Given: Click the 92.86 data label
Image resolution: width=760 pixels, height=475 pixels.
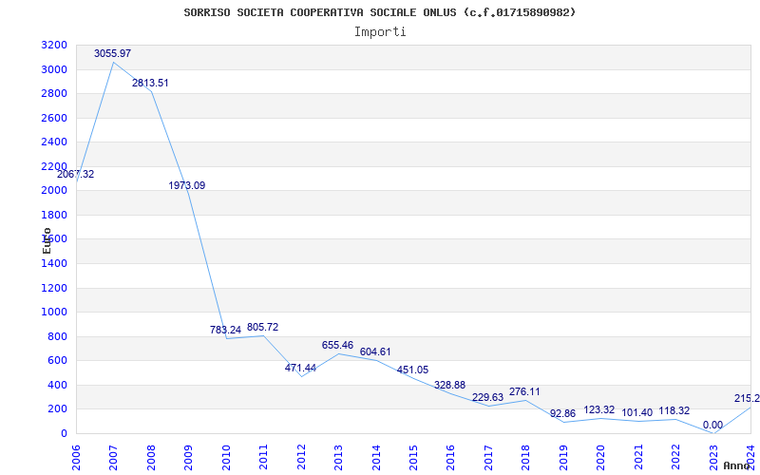Looking at the screenshot, I should pyautogui.click(x=562, y=414).
